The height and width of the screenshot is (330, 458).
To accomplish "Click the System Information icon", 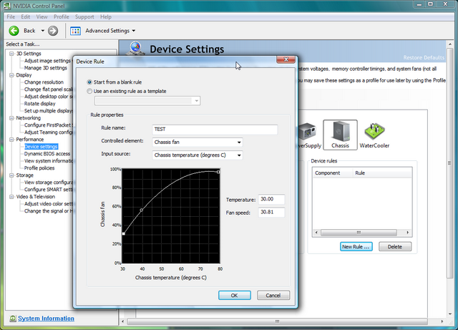I will click(13, 319).
